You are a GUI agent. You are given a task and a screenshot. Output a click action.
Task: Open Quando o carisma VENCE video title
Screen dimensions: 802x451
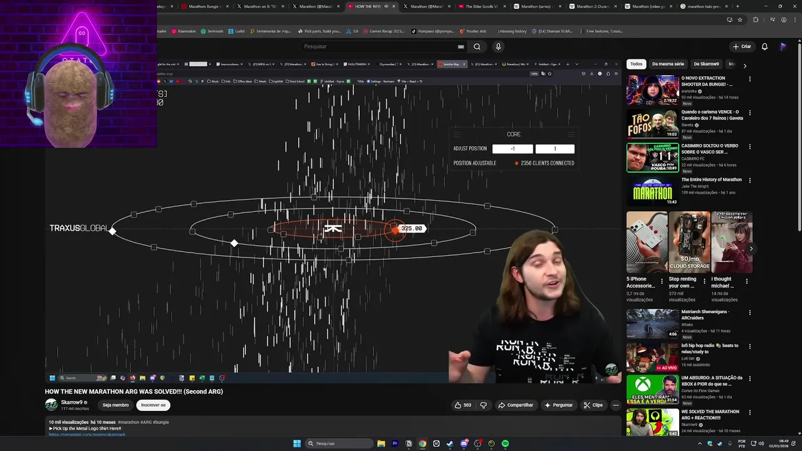(x=712, y=115)
